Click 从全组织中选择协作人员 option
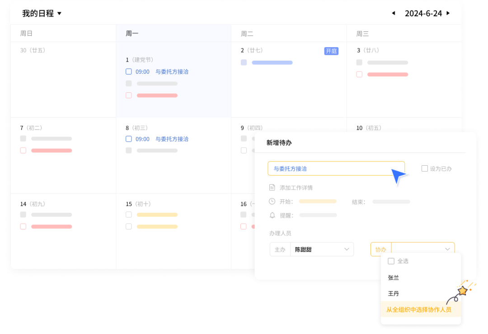The image size is (488, 334). click(x=418, y=310)
